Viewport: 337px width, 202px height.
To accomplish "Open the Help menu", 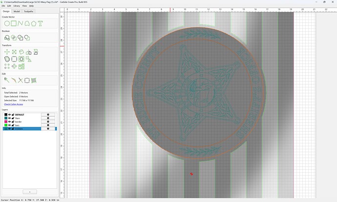I will pos(31,6).
